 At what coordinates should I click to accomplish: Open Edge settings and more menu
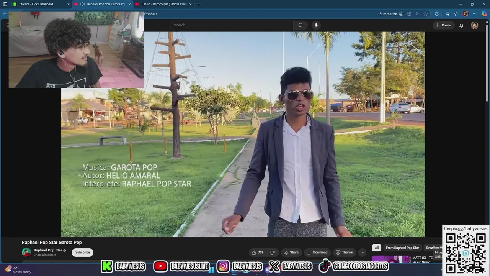click(475, 14)
